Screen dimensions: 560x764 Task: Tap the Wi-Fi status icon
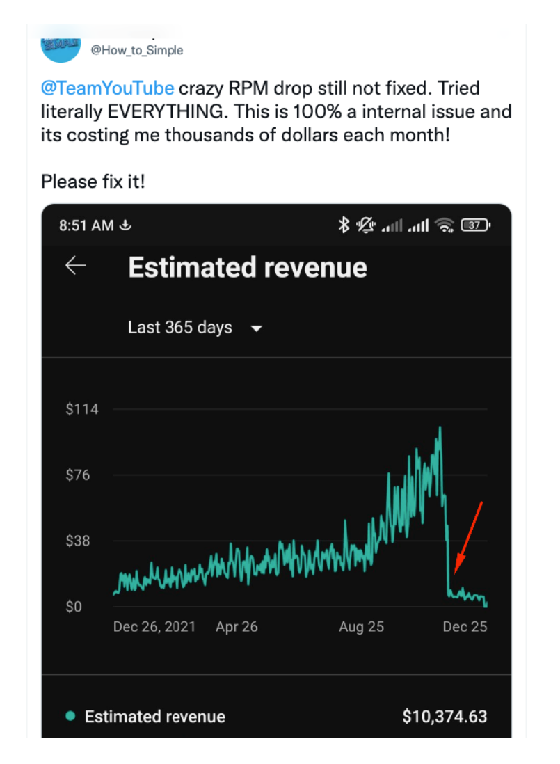(444, 225)
